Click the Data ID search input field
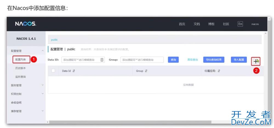 pos(83,60)
